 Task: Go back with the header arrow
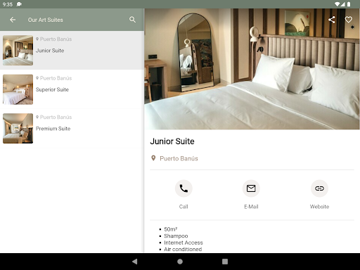click(13, 20)
